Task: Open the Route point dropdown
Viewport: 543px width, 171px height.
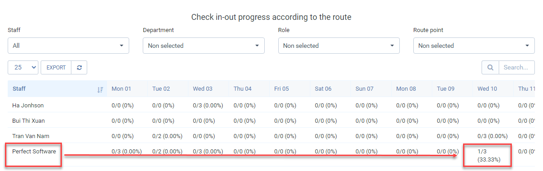Action: pos(474,46)
